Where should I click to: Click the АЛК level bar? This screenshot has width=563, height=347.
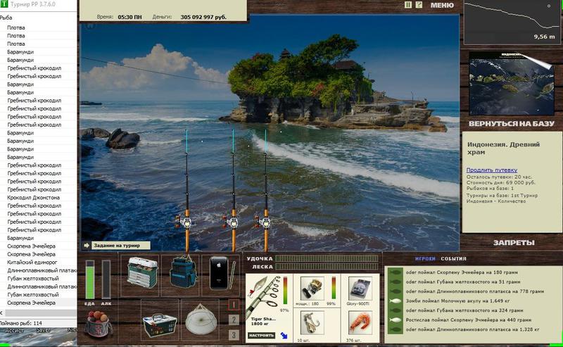[106, 279]
